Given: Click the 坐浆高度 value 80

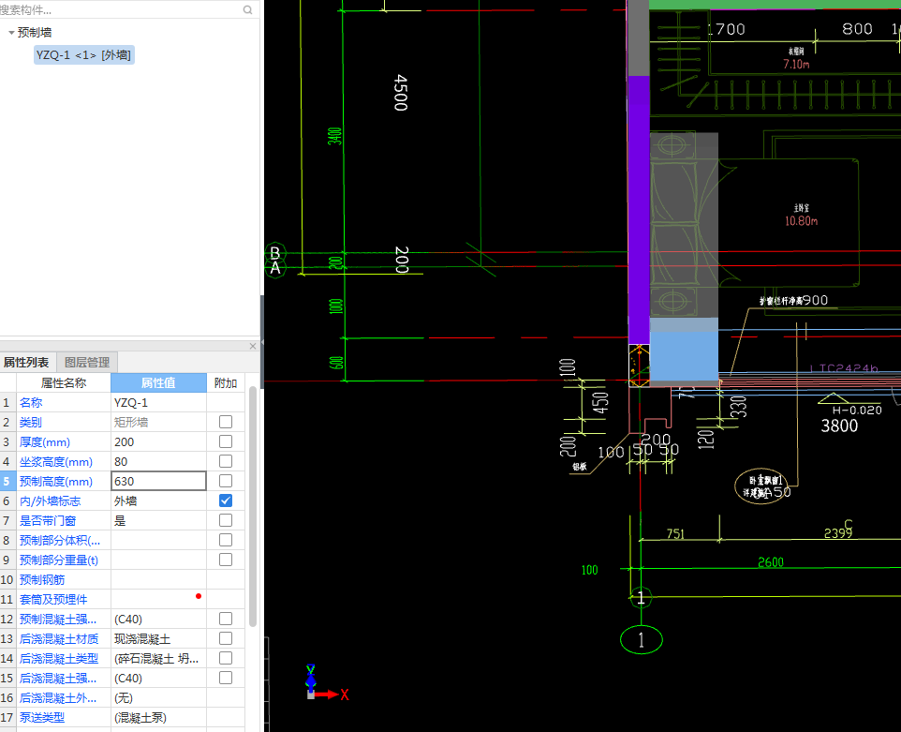Looking at the screenshot, I should [x=158, y=462].
